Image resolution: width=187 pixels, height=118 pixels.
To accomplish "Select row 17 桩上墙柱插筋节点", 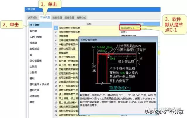I will [x=68, y=94].
